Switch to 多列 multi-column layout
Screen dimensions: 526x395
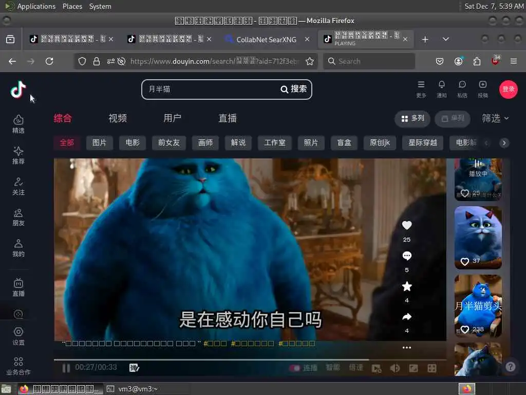click(412, 119)
